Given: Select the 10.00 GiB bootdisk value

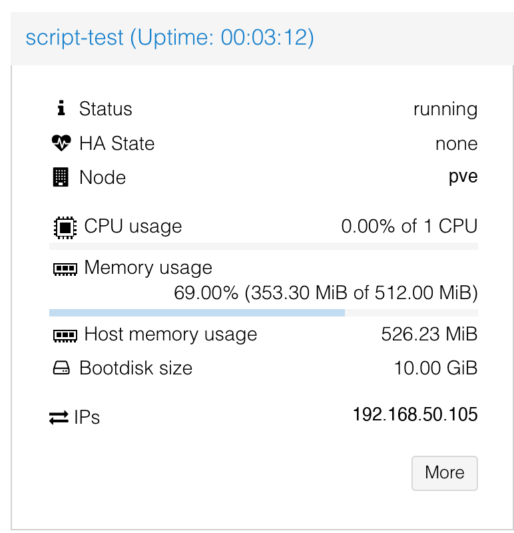Looking at the screenshot, I should [436, 368].
